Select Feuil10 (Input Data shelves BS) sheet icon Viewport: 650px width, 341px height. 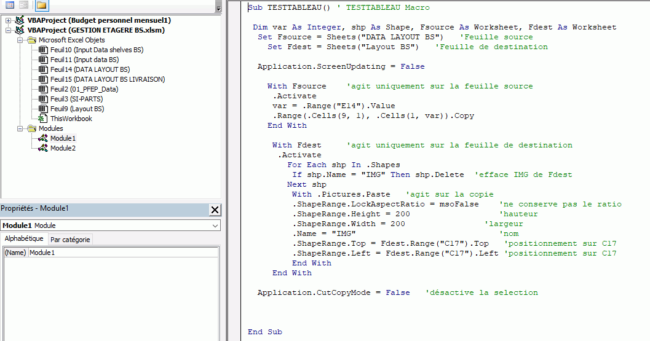pyautogui.click(x=43, y=50)
